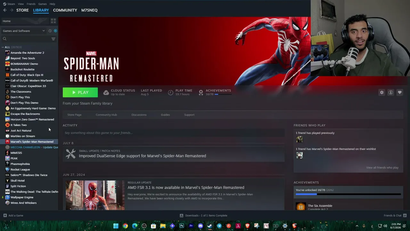Go forward with the right arrow

pos(12,10)
